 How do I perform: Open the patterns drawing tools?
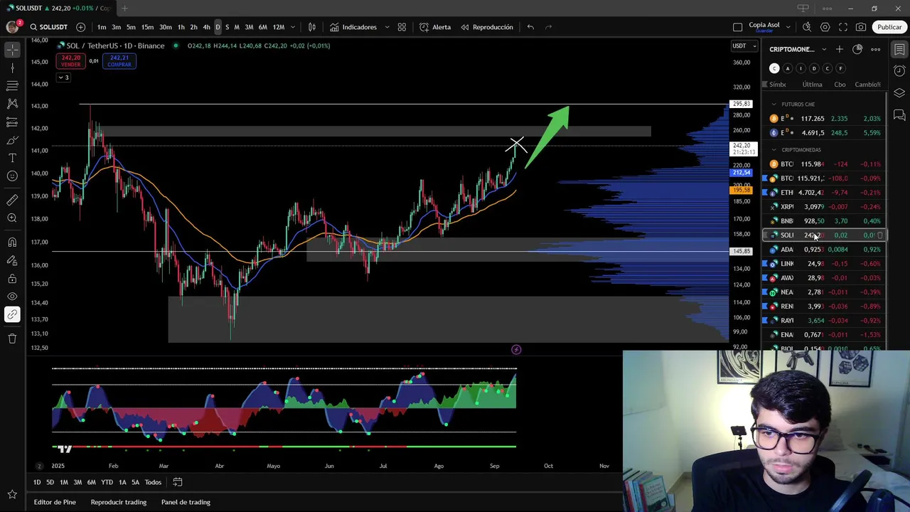click(12, 104)
